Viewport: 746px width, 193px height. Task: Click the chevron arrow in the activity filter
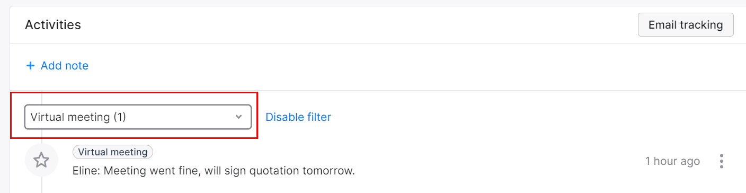(238, 117)
